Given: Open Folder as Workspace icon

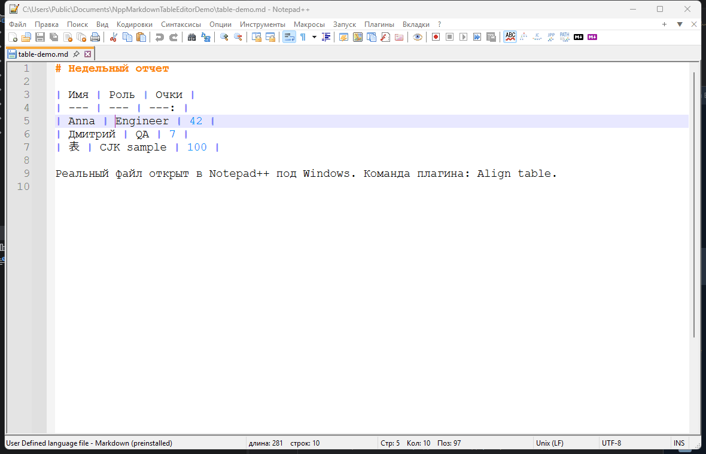Looking at the screenshot, I should pos(399,37).
